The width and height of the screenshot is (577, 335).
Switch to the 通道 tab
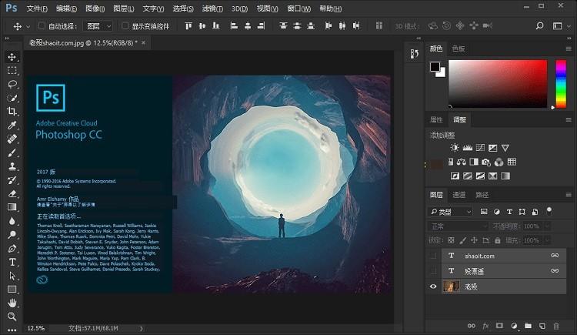pos(459,195)
